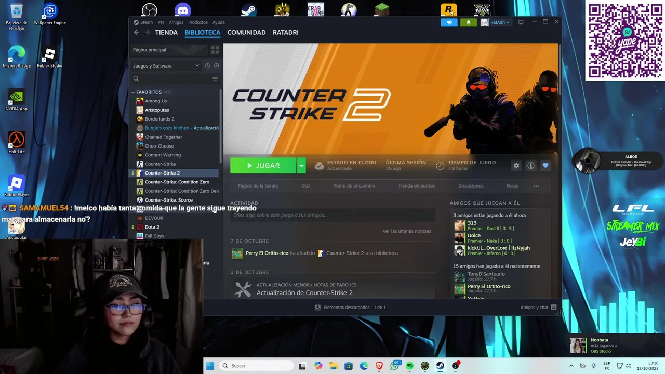Select Counter-Strike: Source in the list
665x374 pixels.
pos(168,200)
